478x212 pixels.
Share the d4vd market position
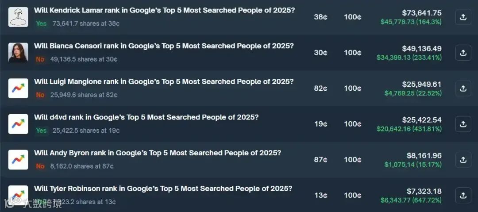pos(463,124)
